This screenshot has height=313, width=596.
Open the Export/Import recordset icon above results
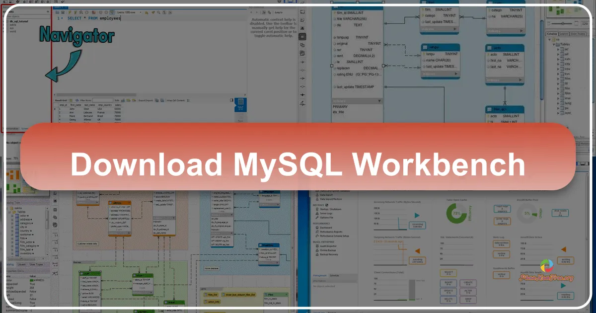click(157, 101)
